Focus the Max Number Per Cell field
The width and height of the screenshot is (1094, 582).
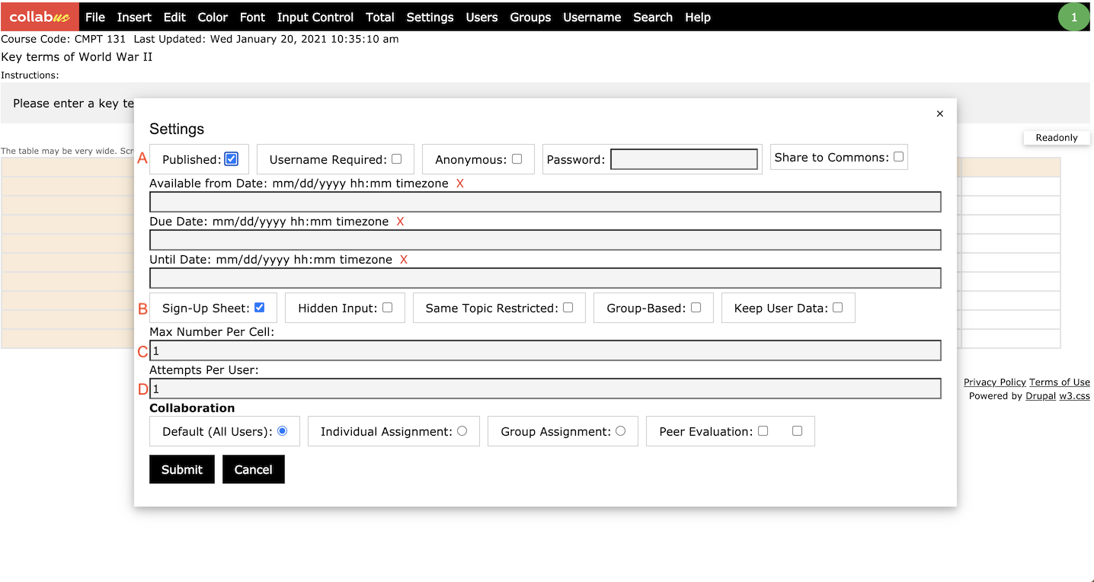545,350
